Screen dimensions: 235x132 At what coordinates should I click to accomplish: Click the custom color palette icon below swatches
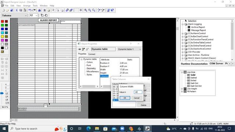3,52
